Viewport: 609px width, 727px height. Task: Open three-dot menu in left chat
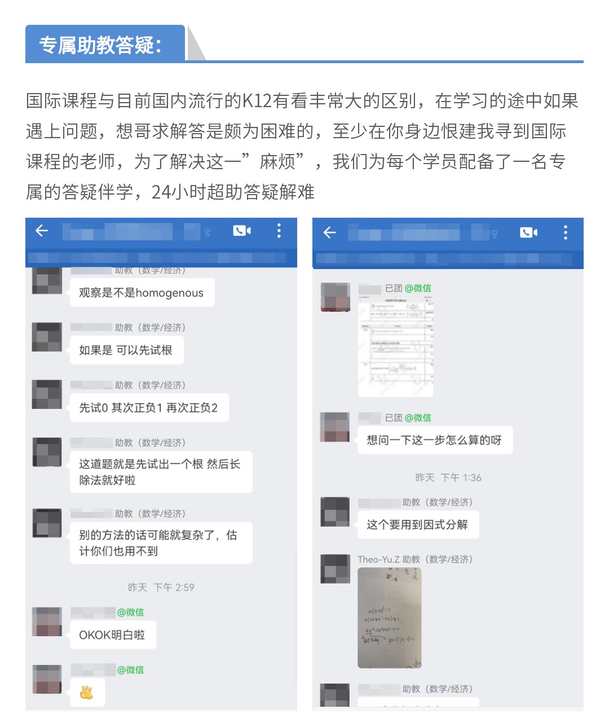click(279, 230)
